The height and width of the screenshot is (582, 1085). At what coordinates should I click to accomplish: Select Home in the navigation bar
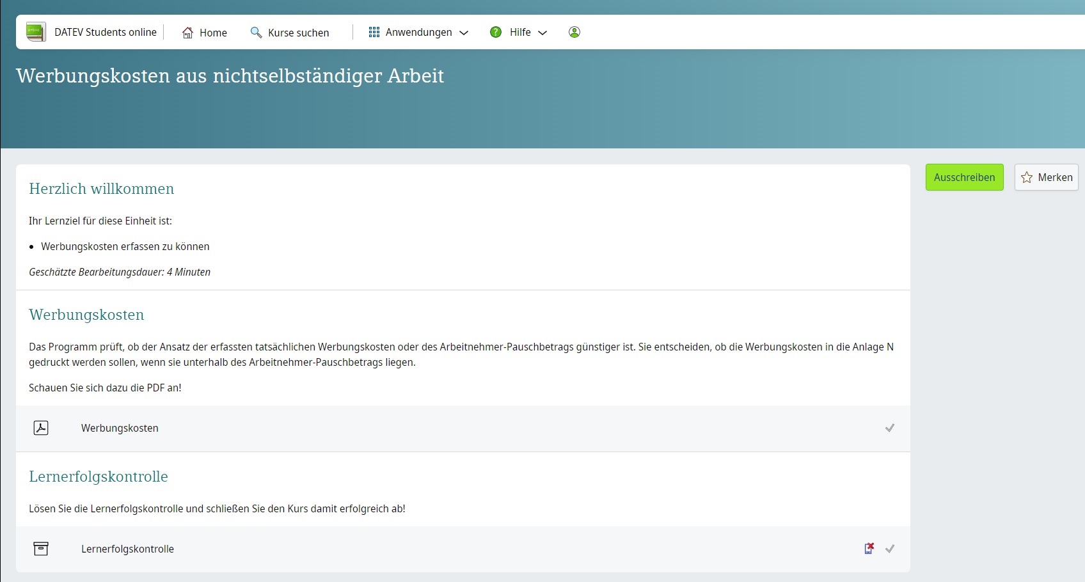point(212,32)
